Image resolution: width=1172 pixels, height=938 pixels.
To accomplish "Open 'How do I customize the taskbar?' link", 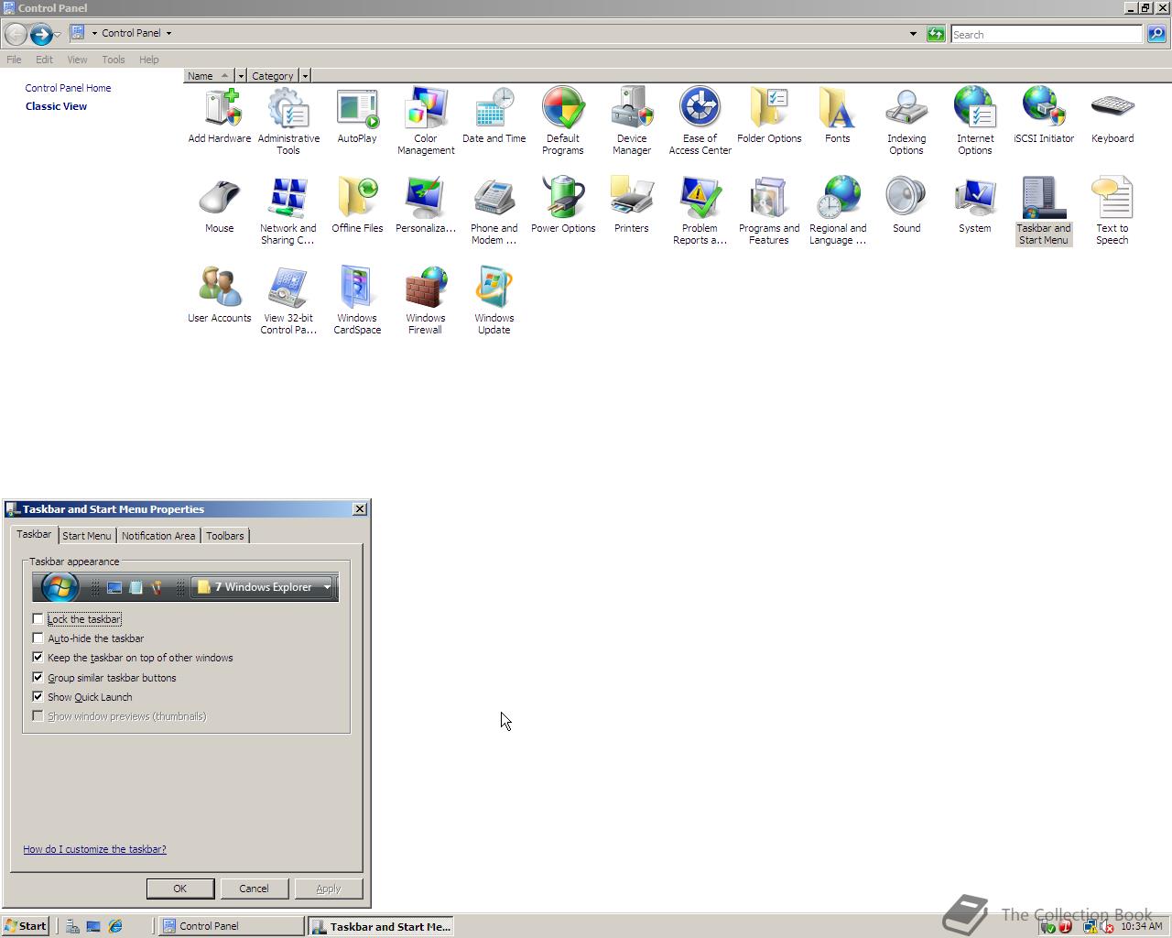I will (x=95, y=849).
